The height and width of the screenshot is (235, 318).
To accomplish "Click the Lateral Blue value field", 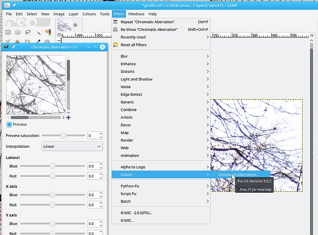I will (x=93, y=166).
